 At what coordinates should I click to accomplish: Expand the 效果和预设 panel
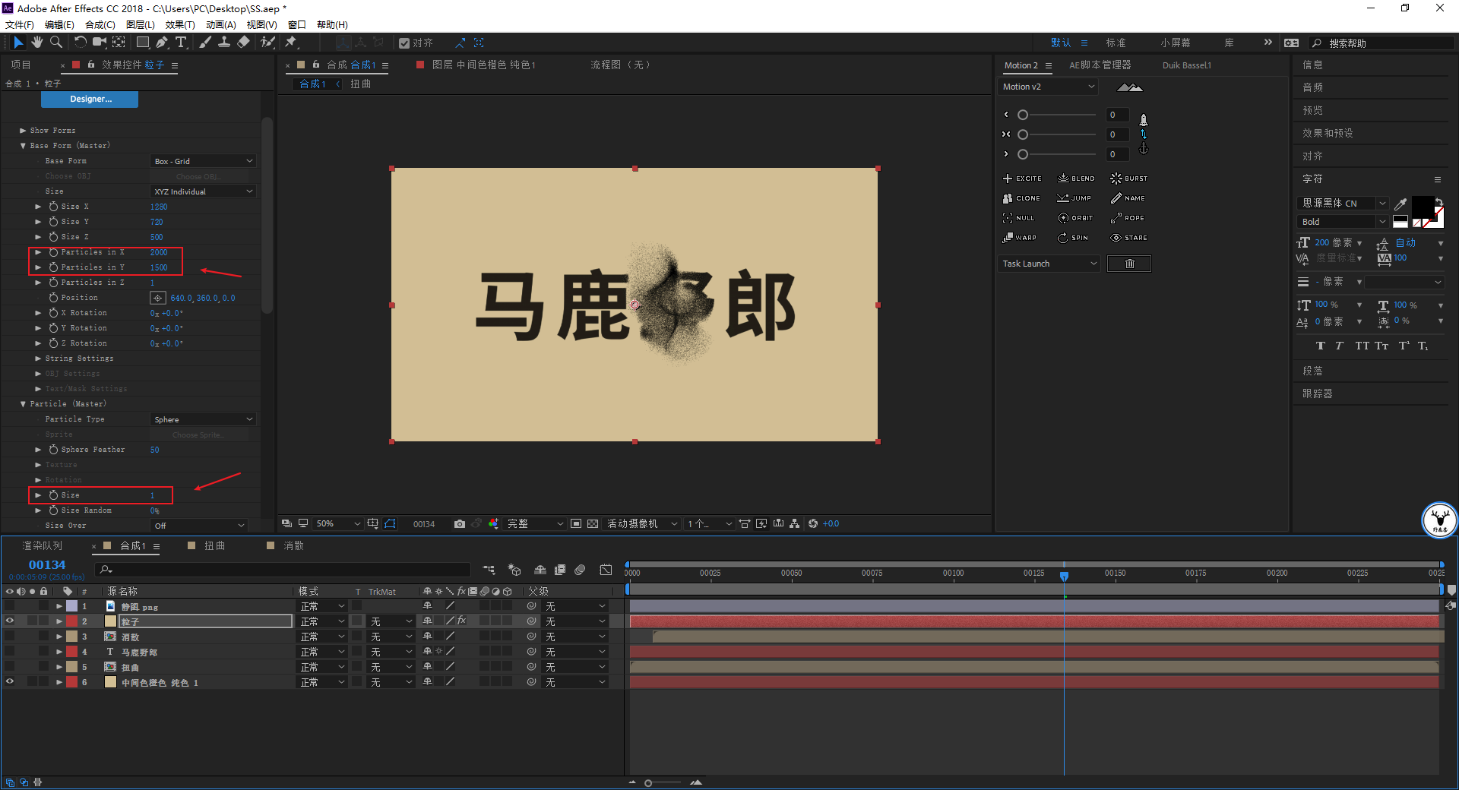pos(1328,133)
